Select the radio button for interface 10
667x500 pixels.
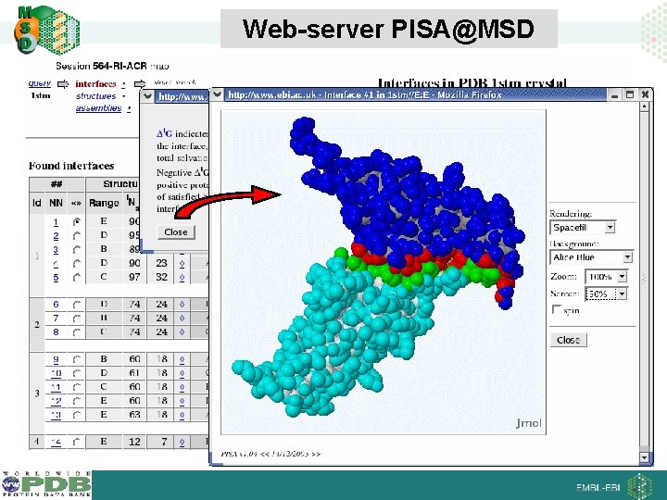pos(77,373)
